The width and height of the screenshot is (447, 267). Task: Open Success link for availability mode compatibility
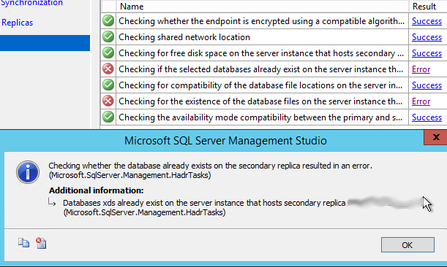[427, 117]
